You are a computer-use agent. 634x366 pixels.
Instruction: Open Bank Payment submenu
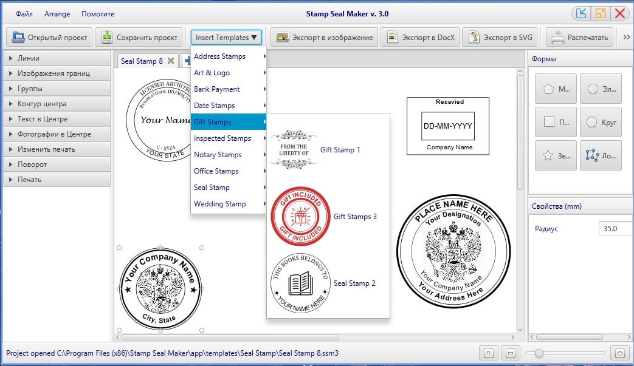pyautogui.click(x=229, y=89)
